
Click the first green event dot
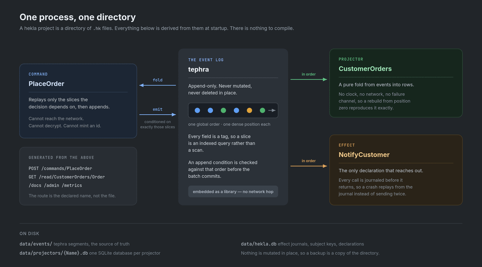[223, 110]
